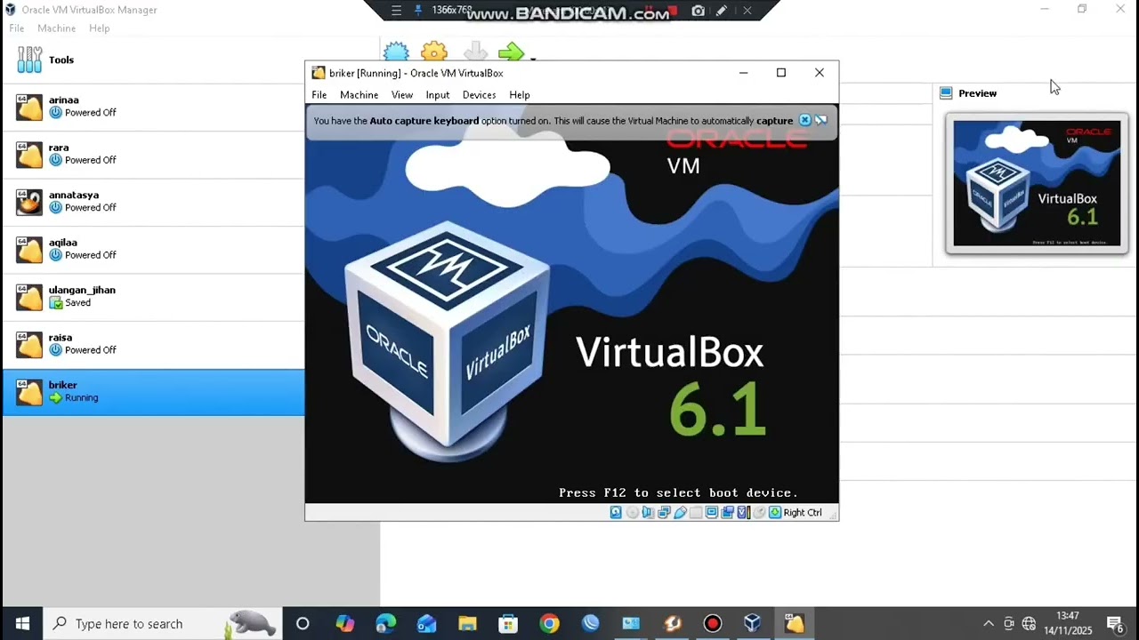The height and width of the screenshot is (640, 1139).
Task: Click the display indicator in VM status bar
Action: [x=712, y=512]
